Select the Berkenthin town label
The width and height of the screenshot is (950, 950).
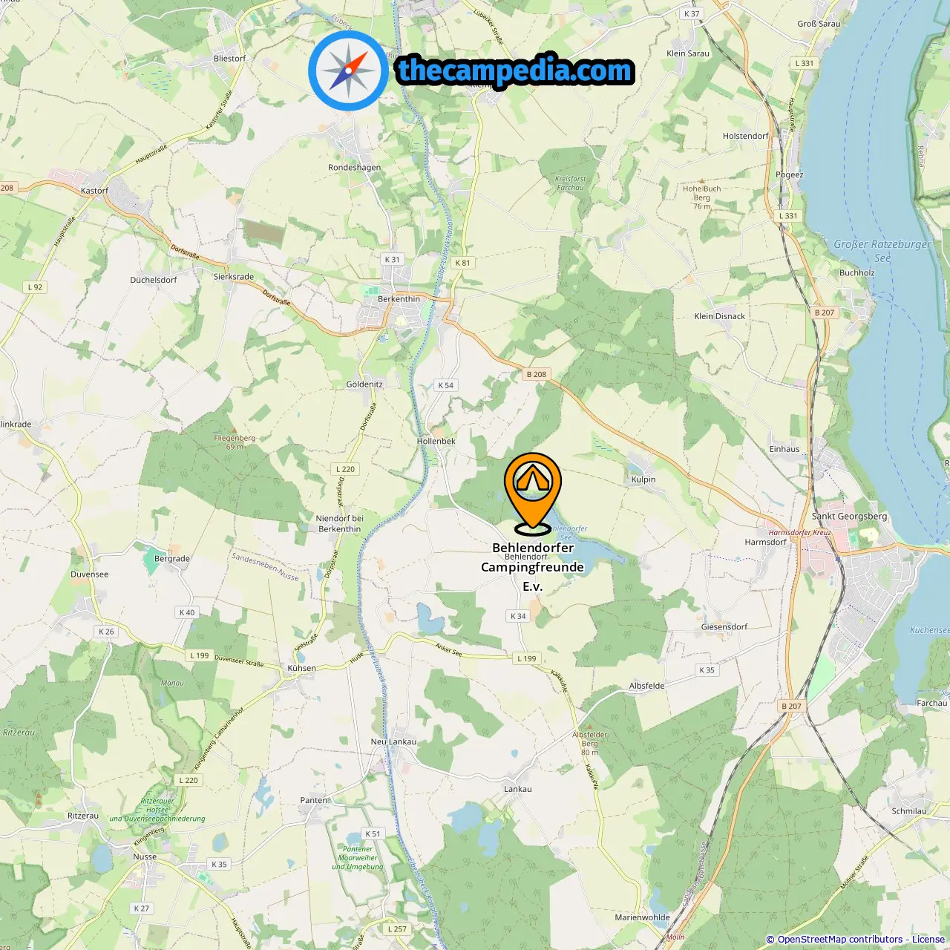399,299
